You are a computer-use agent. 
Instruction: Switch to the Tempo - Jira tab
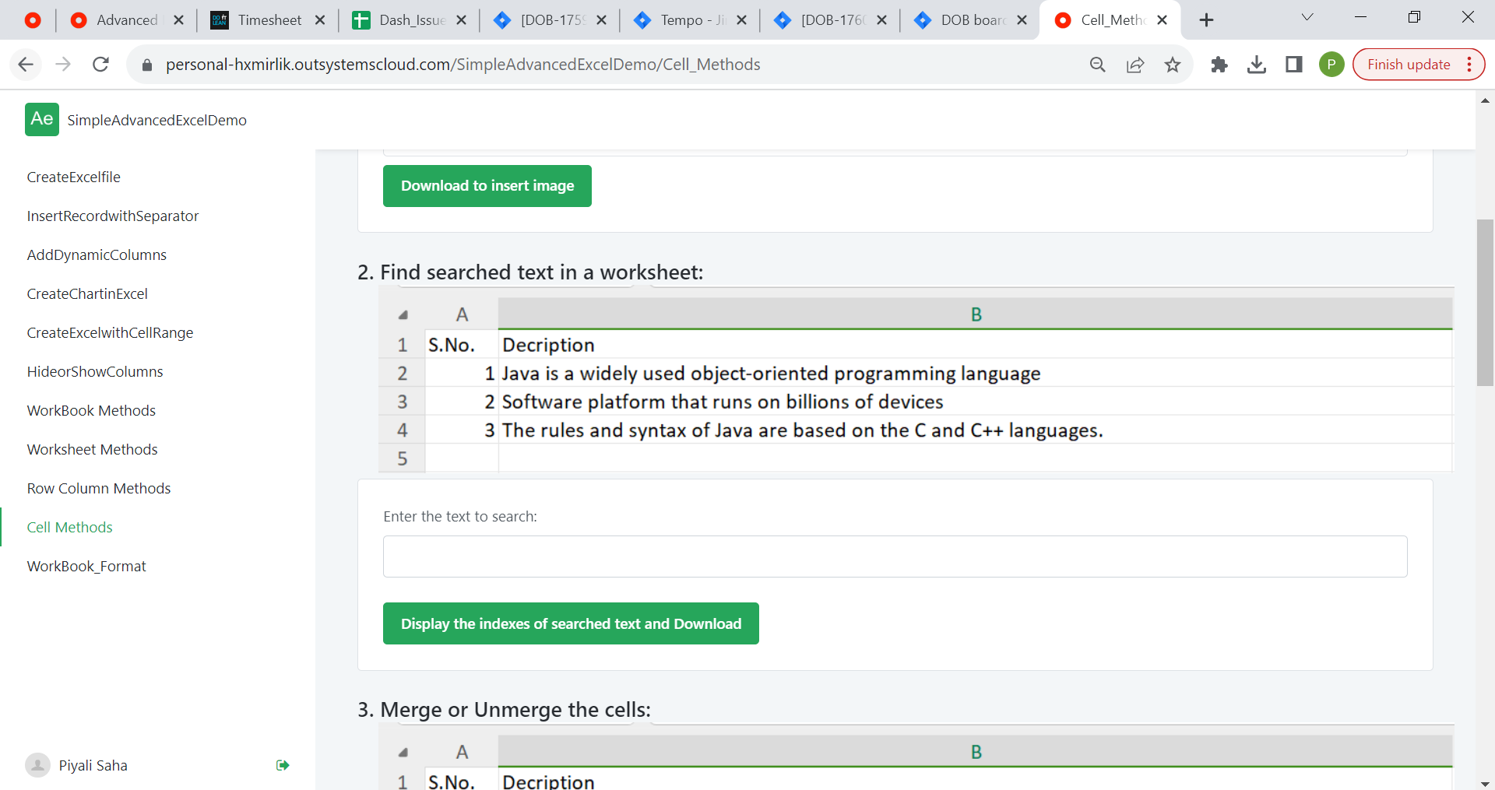tap(689, 19)
